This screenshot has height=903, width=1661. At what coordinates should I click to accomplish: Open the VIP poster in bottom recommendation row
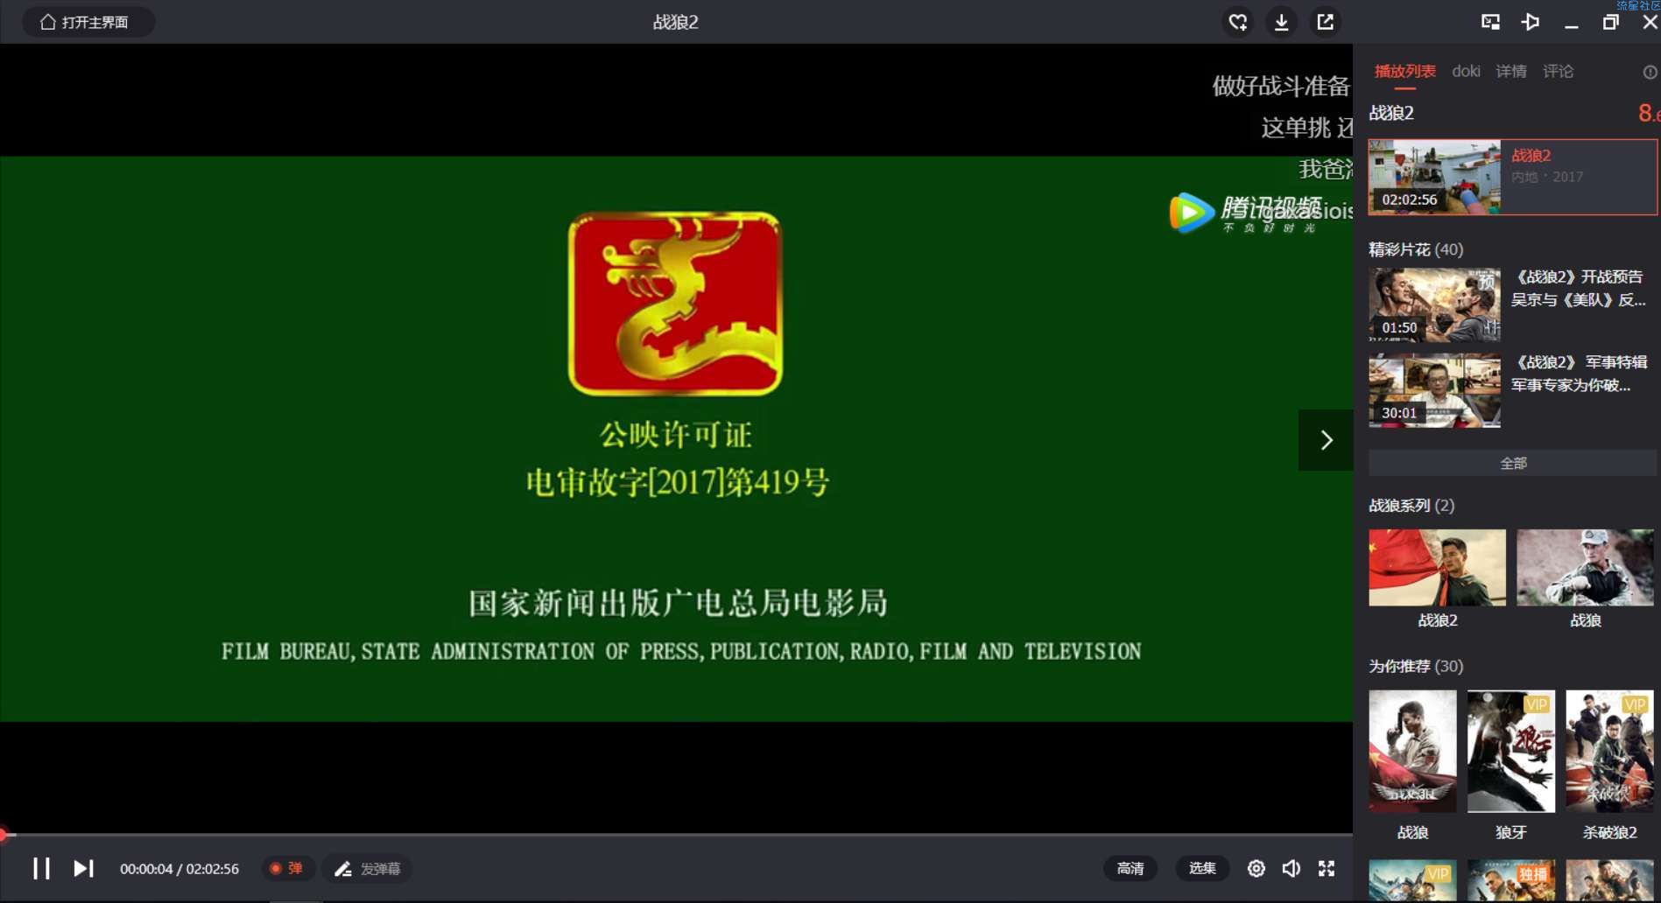point(1412,880)
